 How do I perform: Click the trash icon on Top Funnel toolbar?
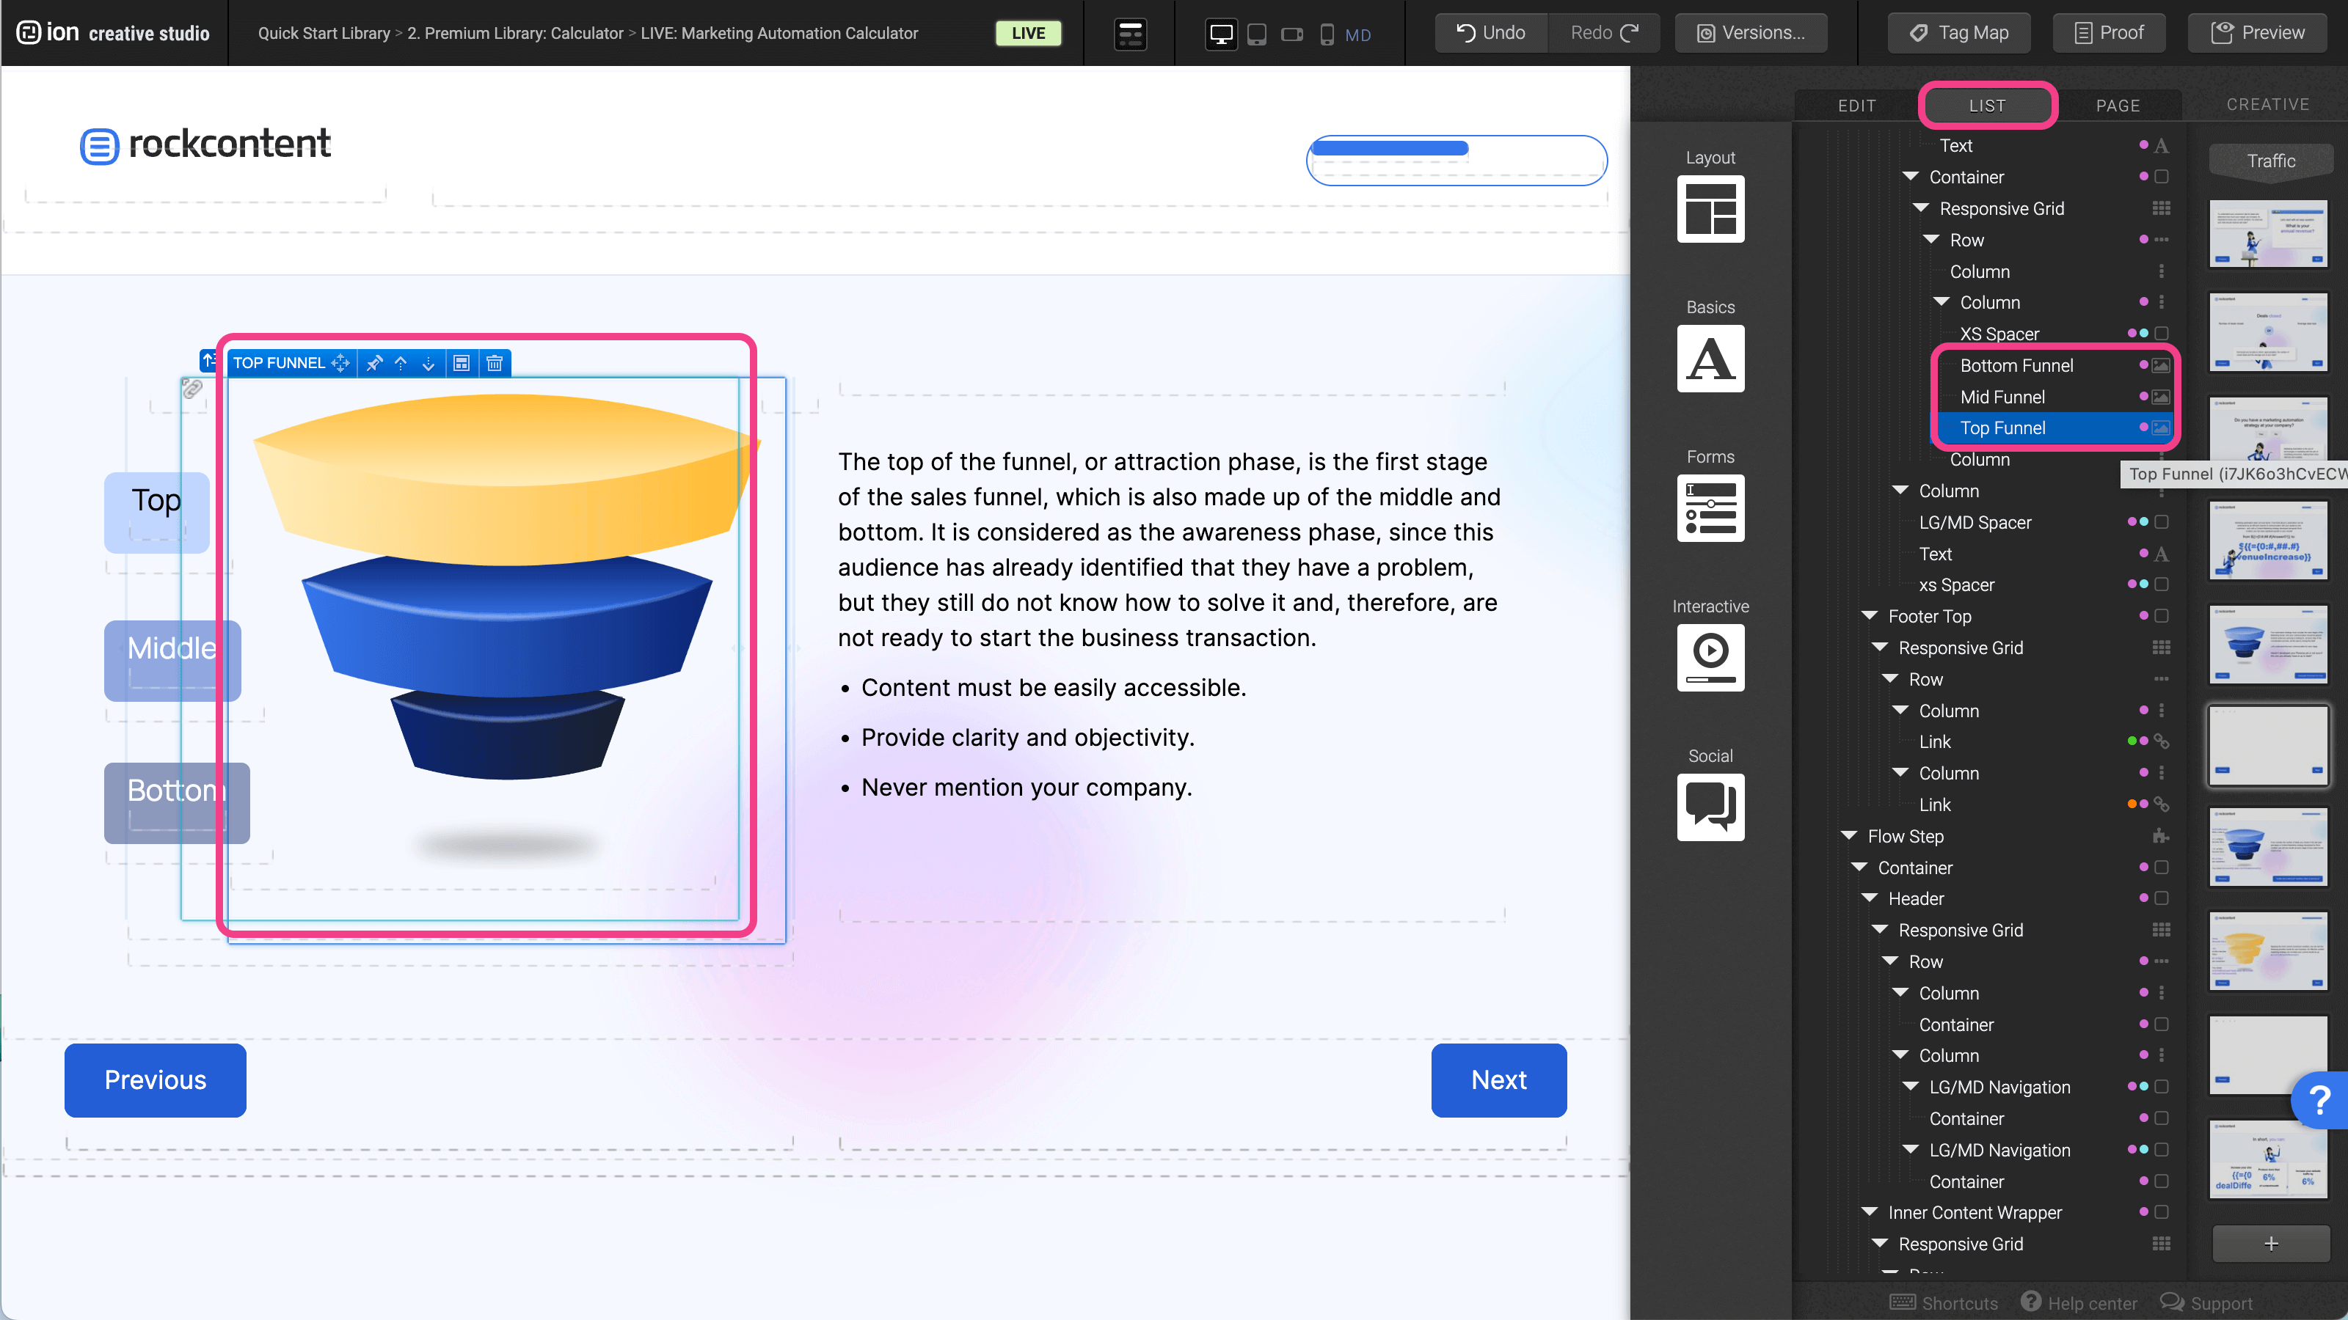pos(494,364)
